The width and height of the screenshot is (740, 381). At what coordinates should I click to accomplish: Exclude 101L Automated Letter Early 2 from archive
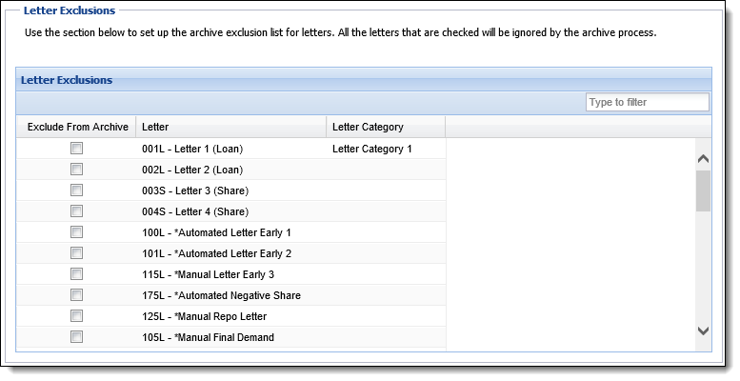click(x=76, y=253)
